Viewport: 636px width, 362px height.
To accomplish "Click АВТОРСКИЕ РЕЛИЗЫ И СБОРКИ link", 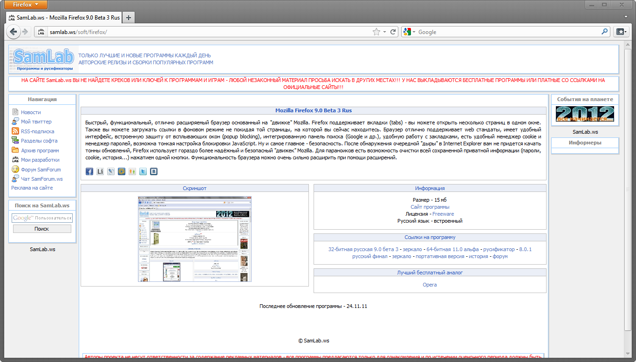I will pos(146,62).
